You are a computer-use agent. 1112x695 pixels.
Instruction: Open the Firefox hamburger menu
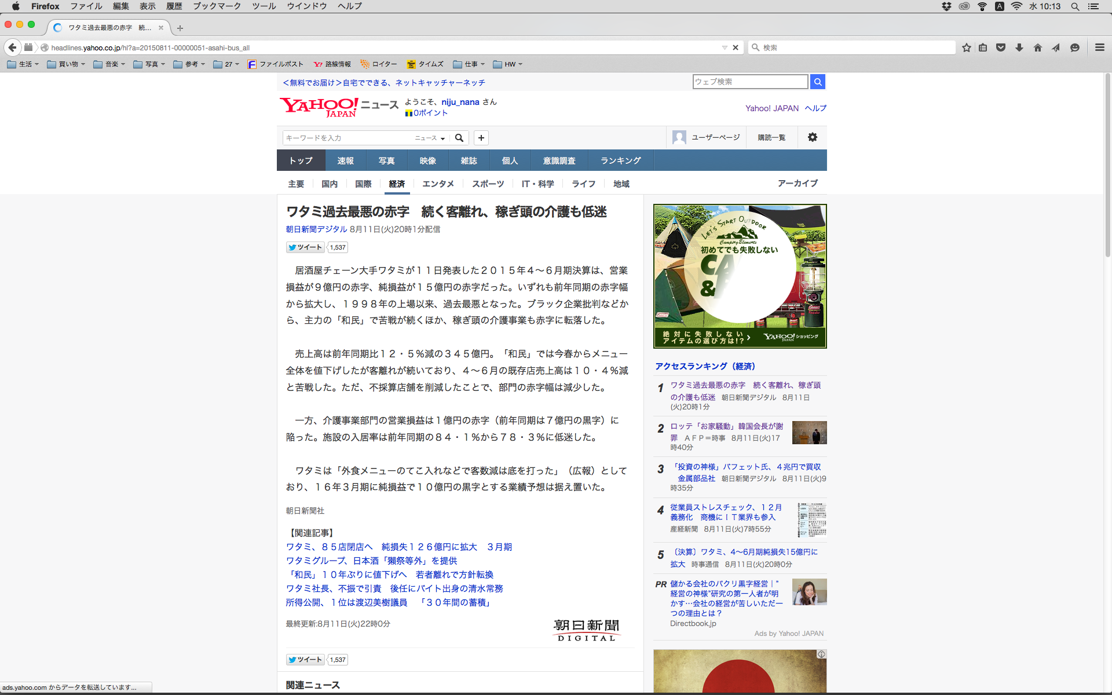pyautogui.click(x=1099, y=47)
